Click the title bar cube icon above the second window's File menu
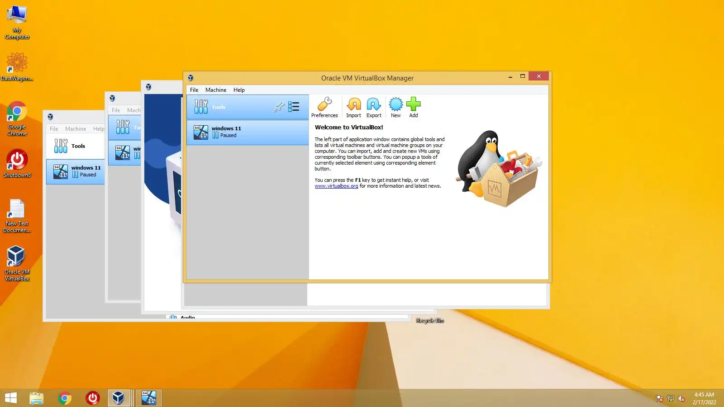 (x=112, y=98)
